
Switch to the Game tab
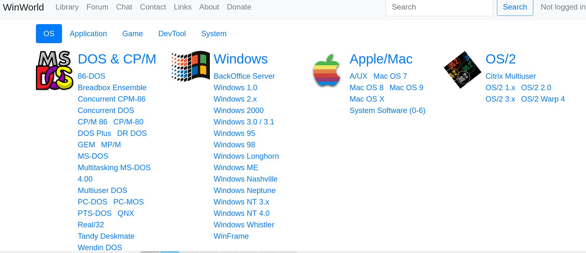133,34
